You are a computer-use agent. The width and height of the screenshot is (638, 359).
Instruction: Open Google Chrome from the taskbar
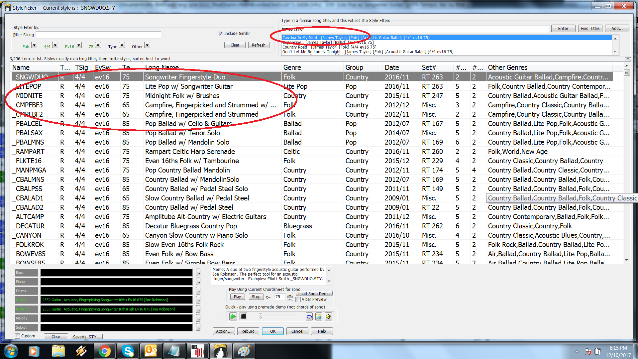coord(104,351)
